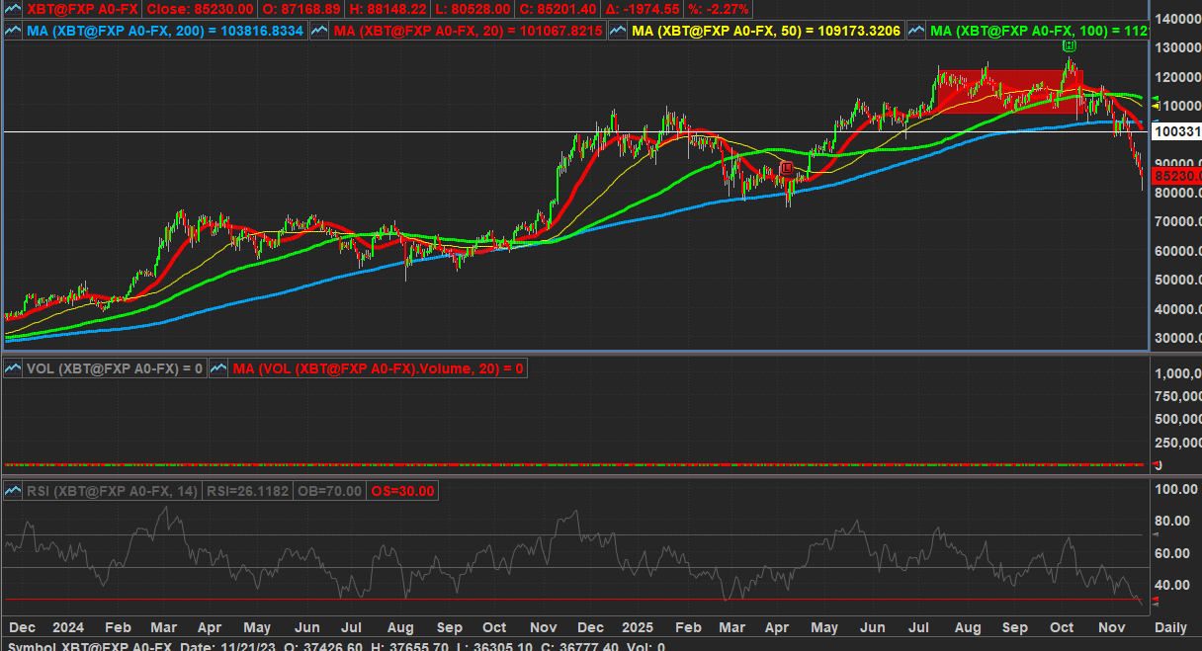Click the MA 50 indicator icon

(619, 31)
